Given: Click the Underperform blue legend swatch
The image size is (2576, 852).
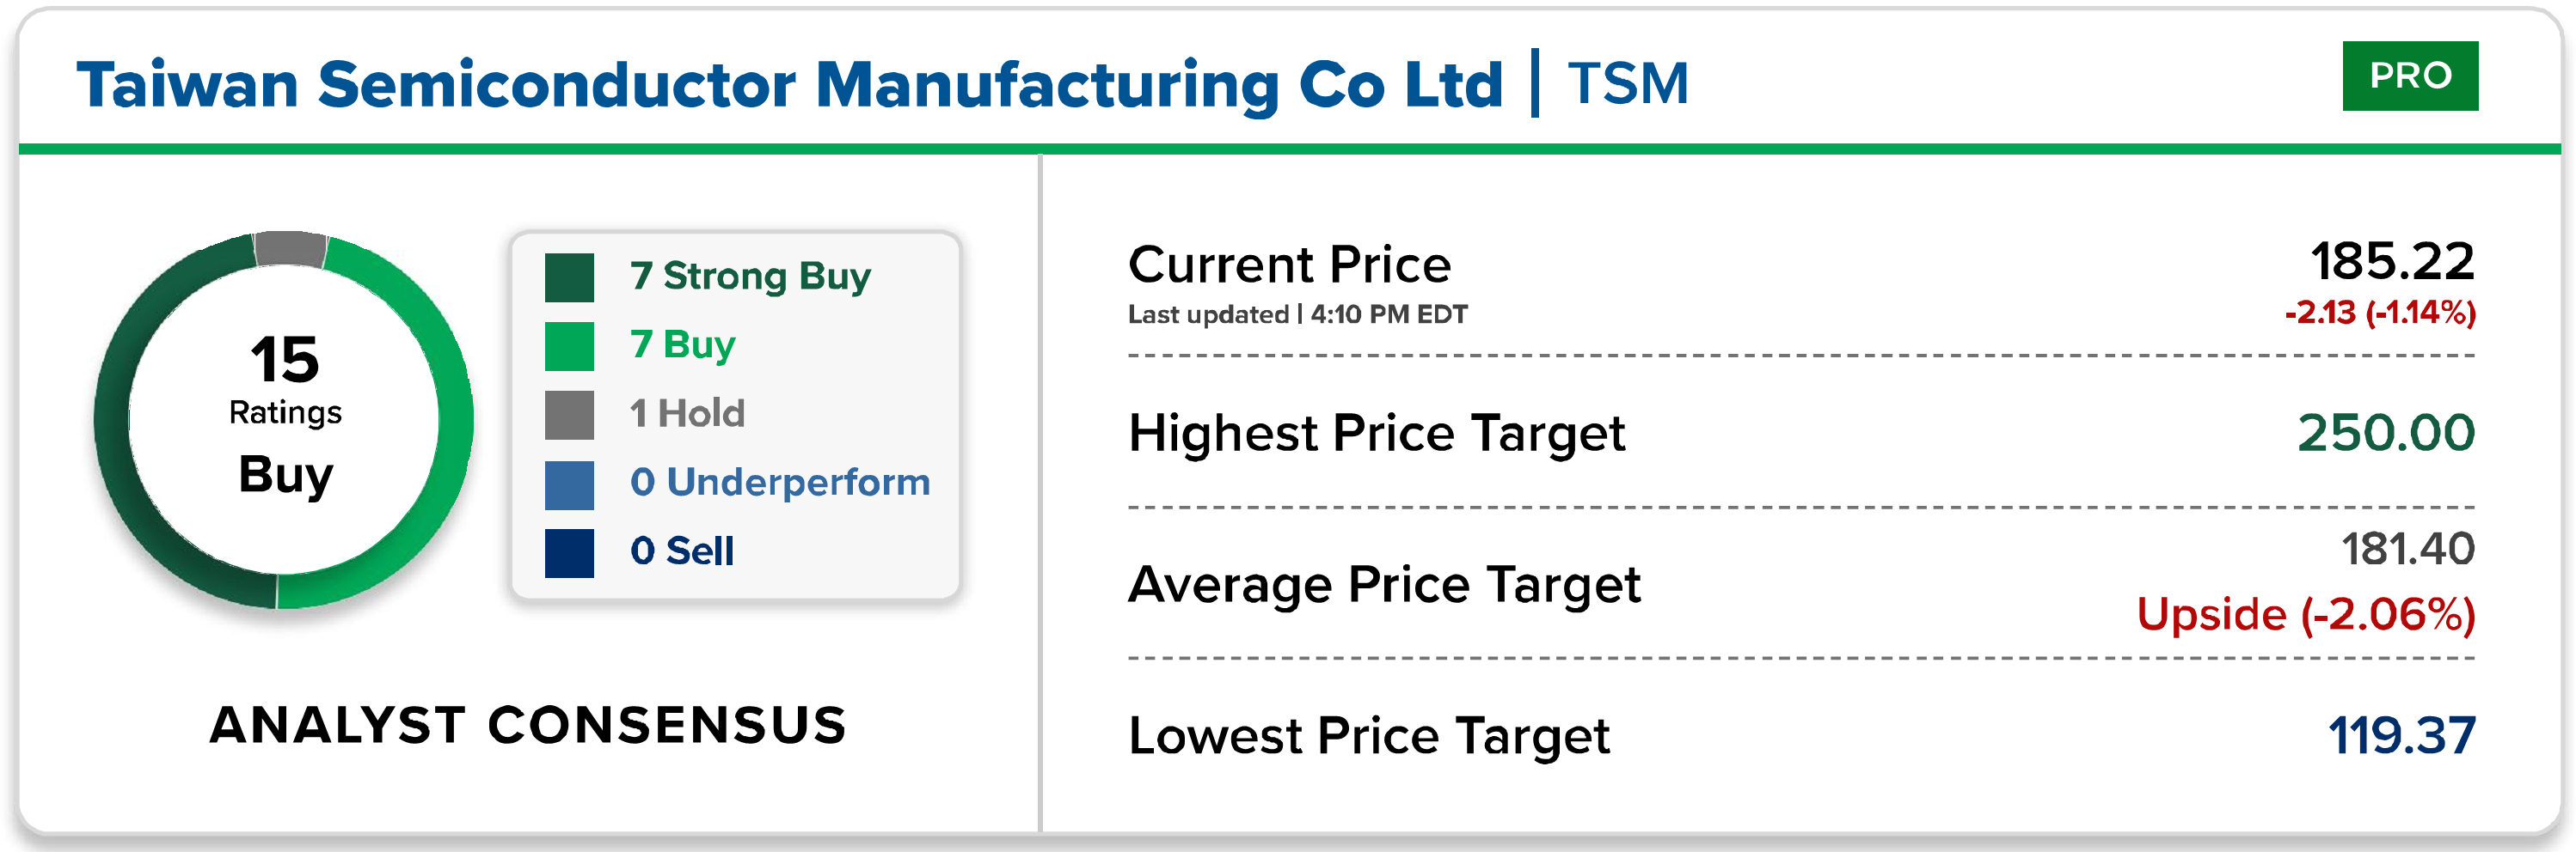Looking at the screenshot, I should tap(569, 484).
